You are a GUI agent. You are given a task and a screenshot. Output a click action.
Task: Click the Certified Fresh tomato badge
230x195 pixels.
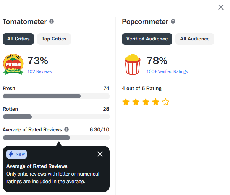tap(13, 64)
